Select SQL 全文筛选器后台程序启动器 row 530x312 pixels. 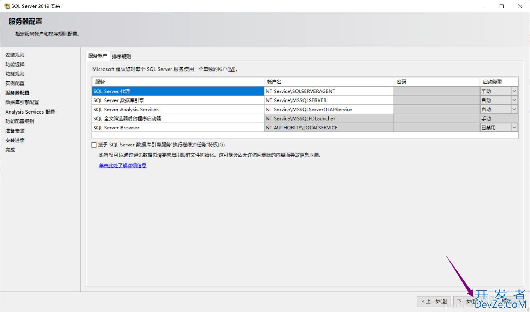coord(178,118)
